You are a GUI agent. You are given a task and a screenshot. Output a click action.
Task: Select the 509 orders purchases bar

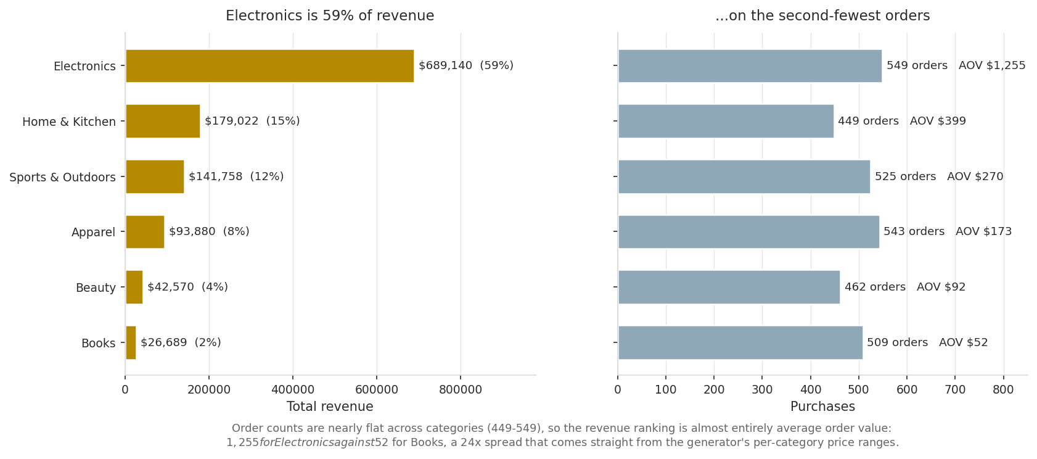(740, 342)
